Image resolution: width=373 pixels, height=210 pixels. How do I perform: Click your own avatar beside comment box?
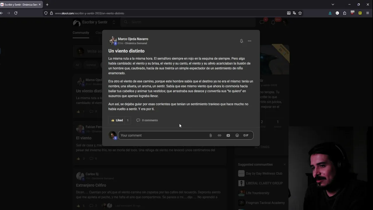(x=112, y=135)
